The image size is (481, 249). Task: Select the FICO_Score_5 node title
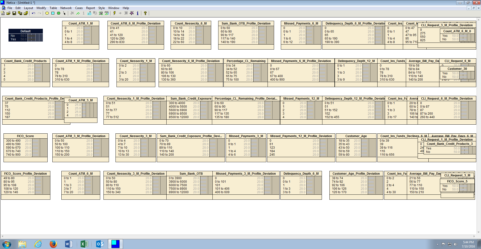[x=457, y=181]
